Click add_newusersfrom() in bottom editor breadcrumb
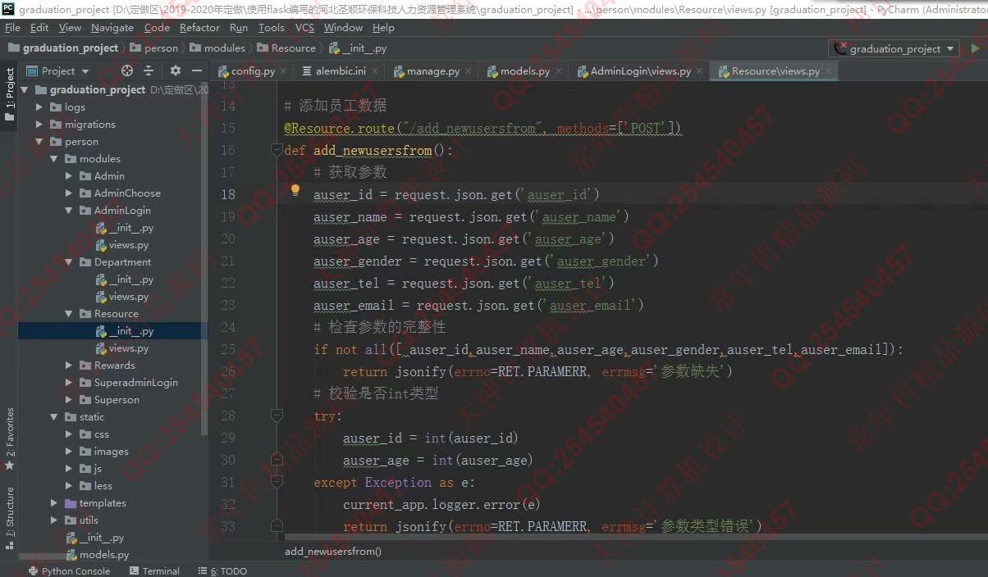Viewport: 988px width, 577px height. 333,552
